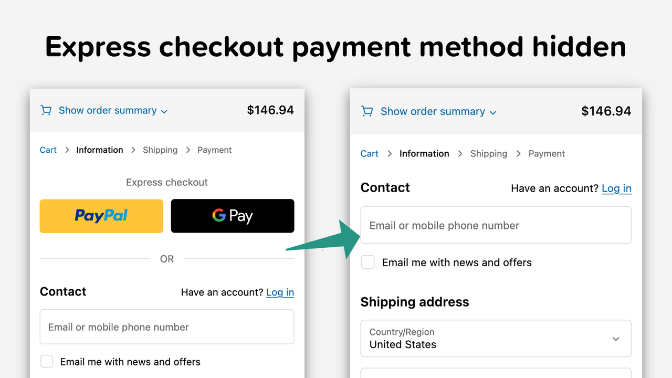The width and height of the screenshot is (672, 378).
Task: Enable 'Email me with news and offers' on the right form
Action: [x=367, y=261]
